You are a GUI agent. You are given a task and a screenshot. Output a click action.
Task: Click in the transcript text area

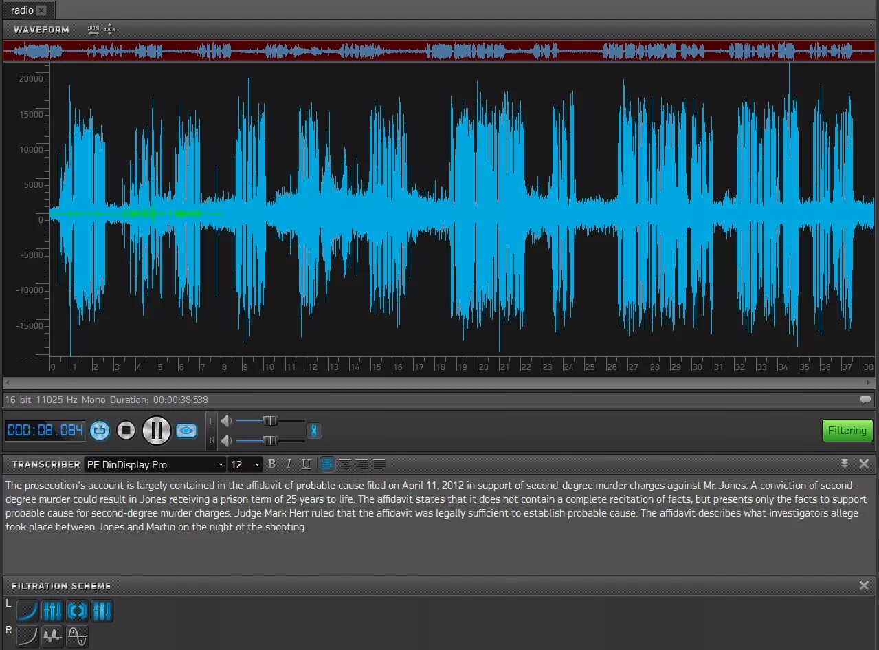coord(438,524)
